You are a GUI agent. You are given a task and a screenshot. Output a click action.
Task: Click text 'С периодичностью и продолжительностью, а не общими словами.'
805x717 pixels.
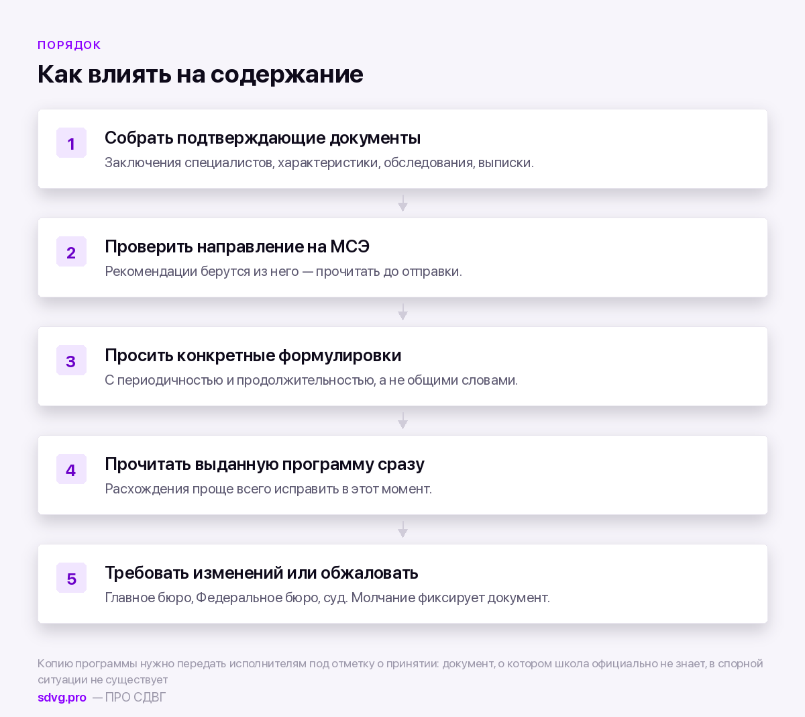point(311,380)
